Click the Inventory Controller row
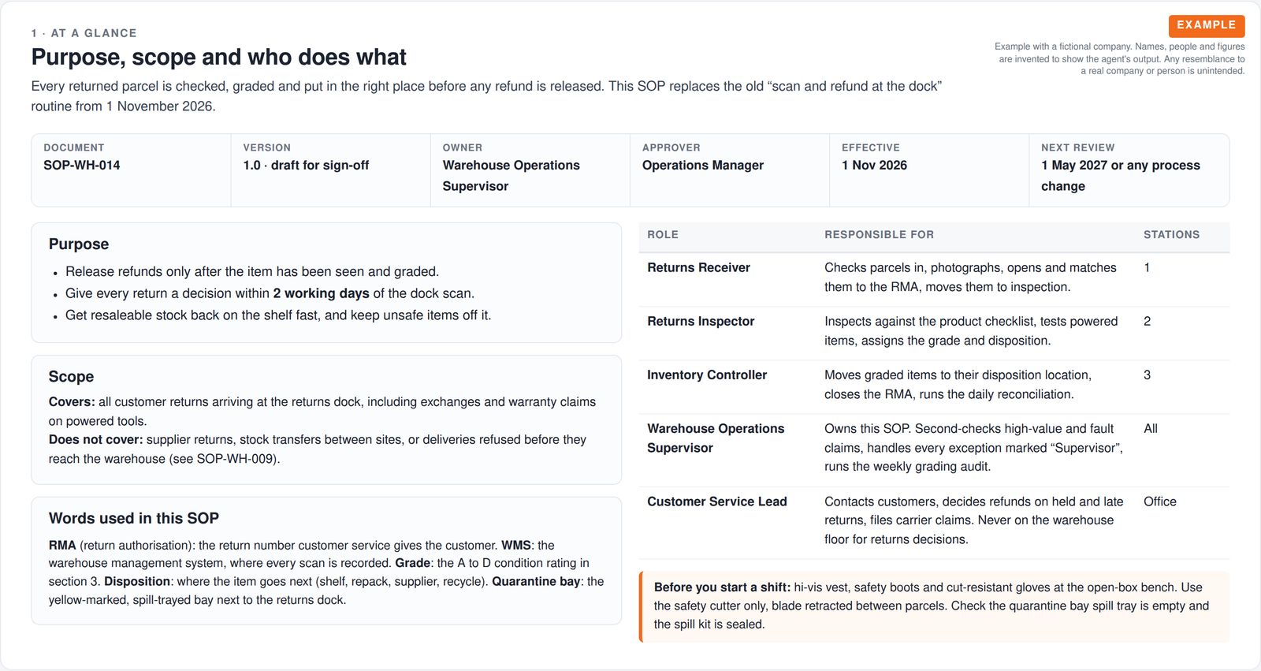The image size is (1261, 671). tap(934, 386)
